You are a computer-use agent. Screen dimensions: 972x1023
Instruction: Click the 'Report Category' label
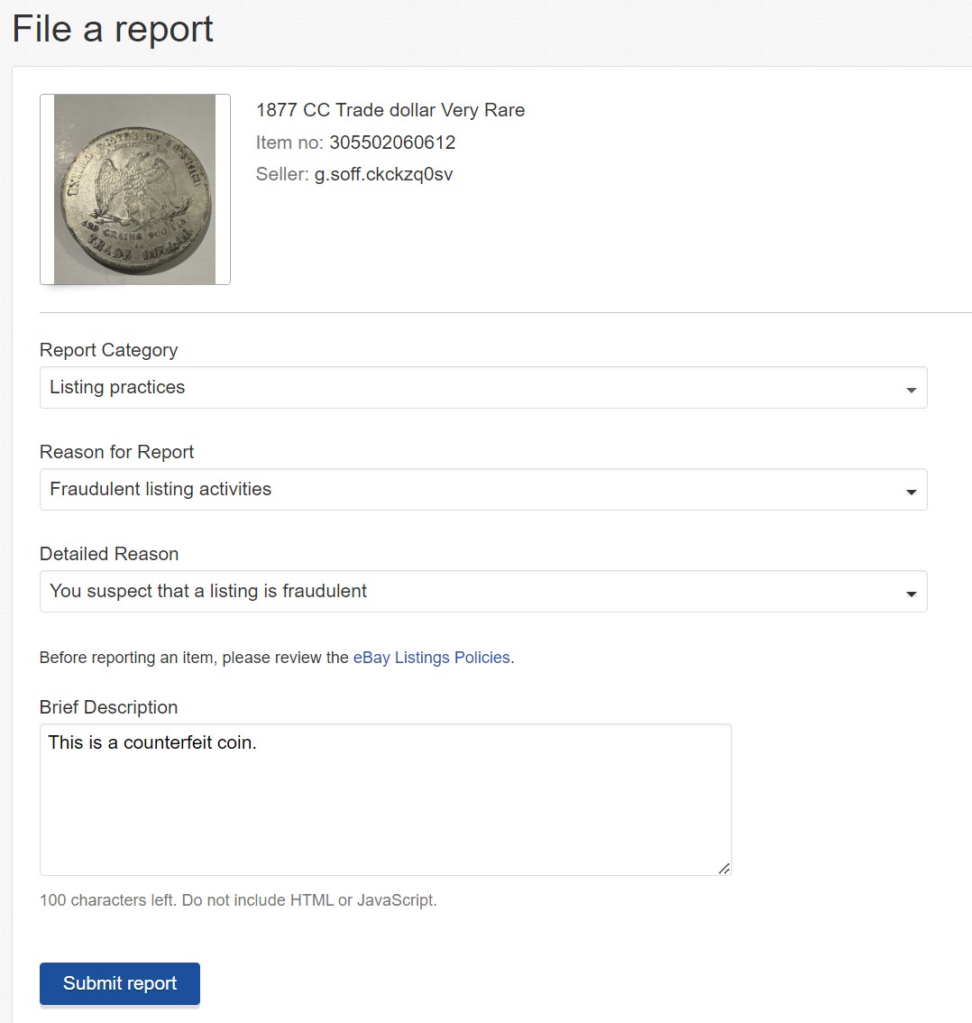pyautogui.click(x=108, y=350)
